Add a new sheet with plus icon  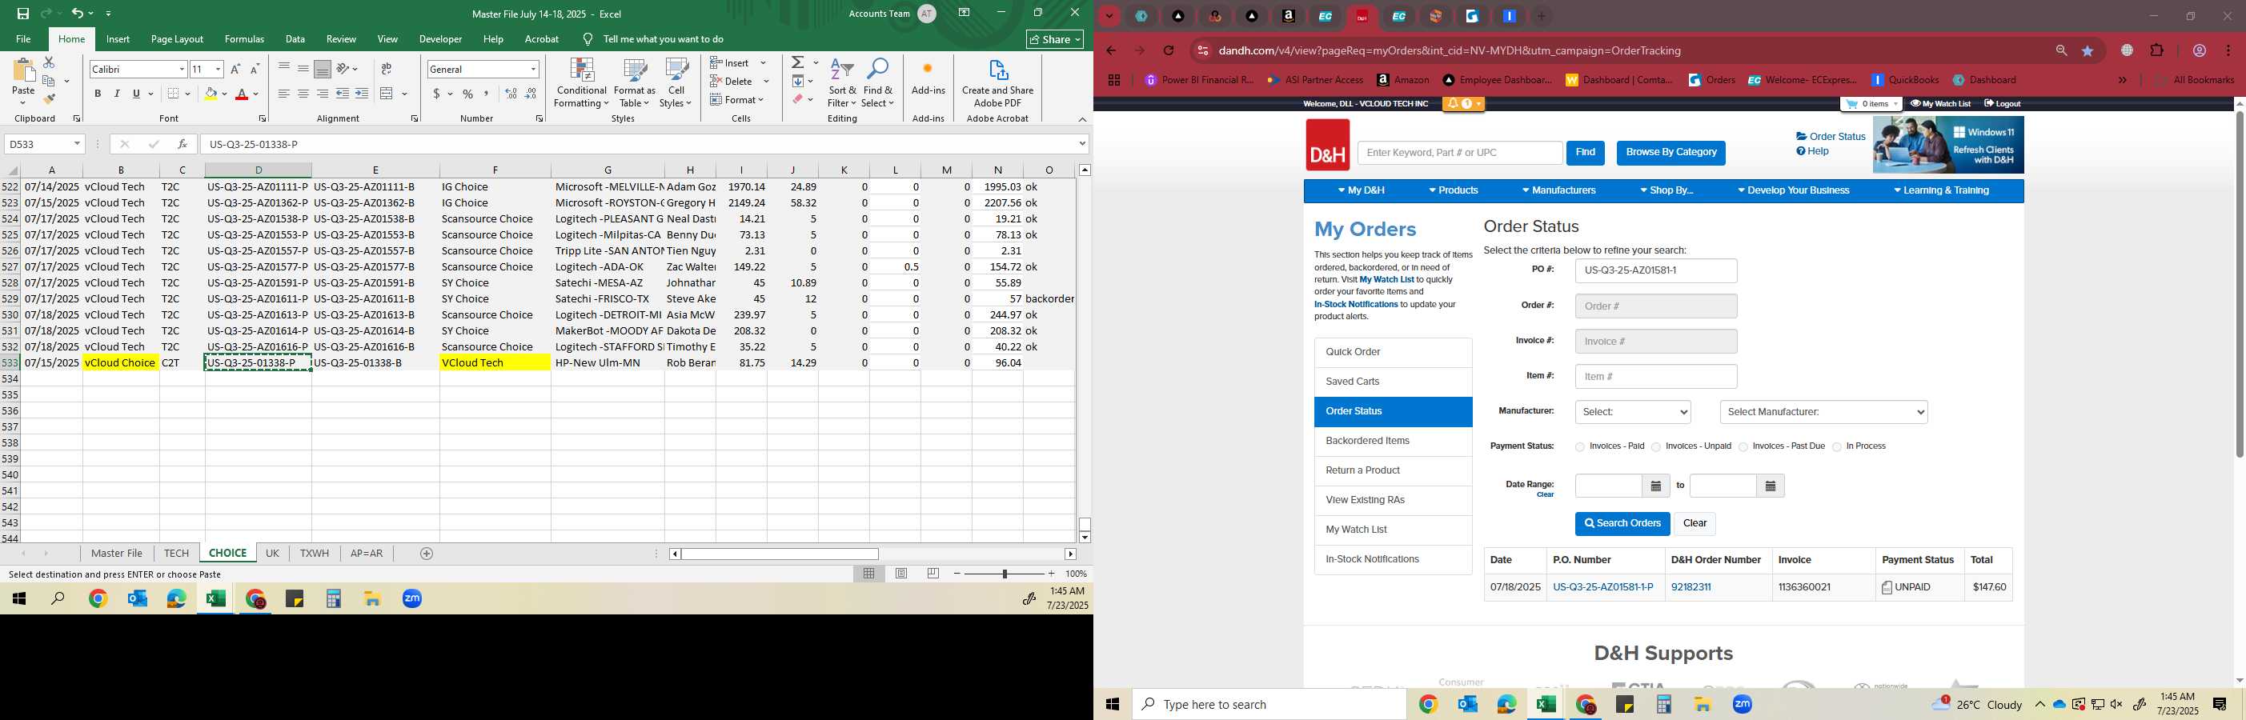click(x=427, y=554)
